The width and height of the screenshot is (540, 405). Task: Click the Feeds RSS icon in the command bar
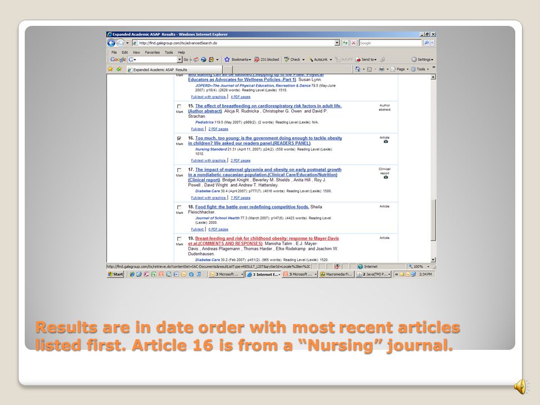pyautogui.click(x=370, y=69)
